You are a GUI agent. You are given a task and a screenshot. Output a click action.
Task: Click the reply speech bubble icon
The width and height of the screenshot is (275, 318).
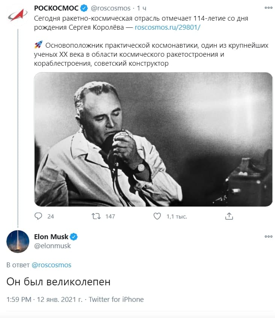[x=38, y=216]
